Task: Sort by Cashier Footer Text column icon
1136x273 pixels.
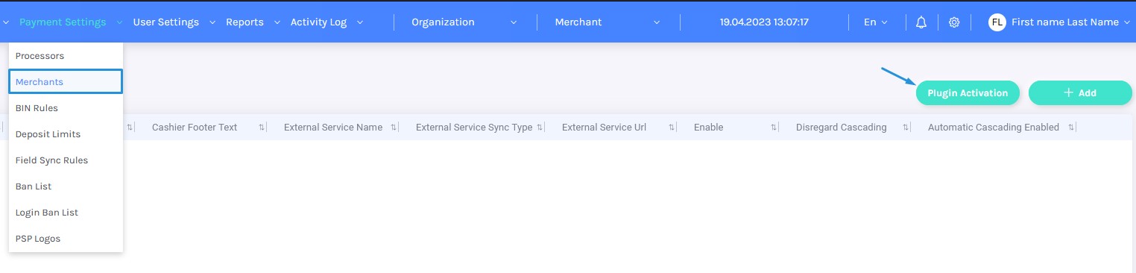Action: click(x=262, y=128)
